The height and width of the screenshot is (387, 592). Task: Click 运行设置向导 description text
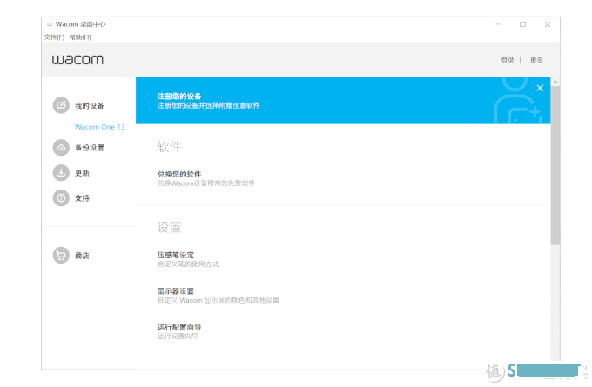(178, 336)
